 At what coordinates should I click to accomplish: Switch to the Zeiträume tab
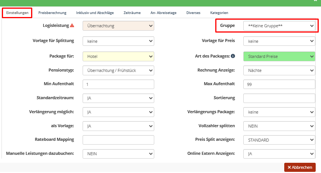tap(132, 12)
